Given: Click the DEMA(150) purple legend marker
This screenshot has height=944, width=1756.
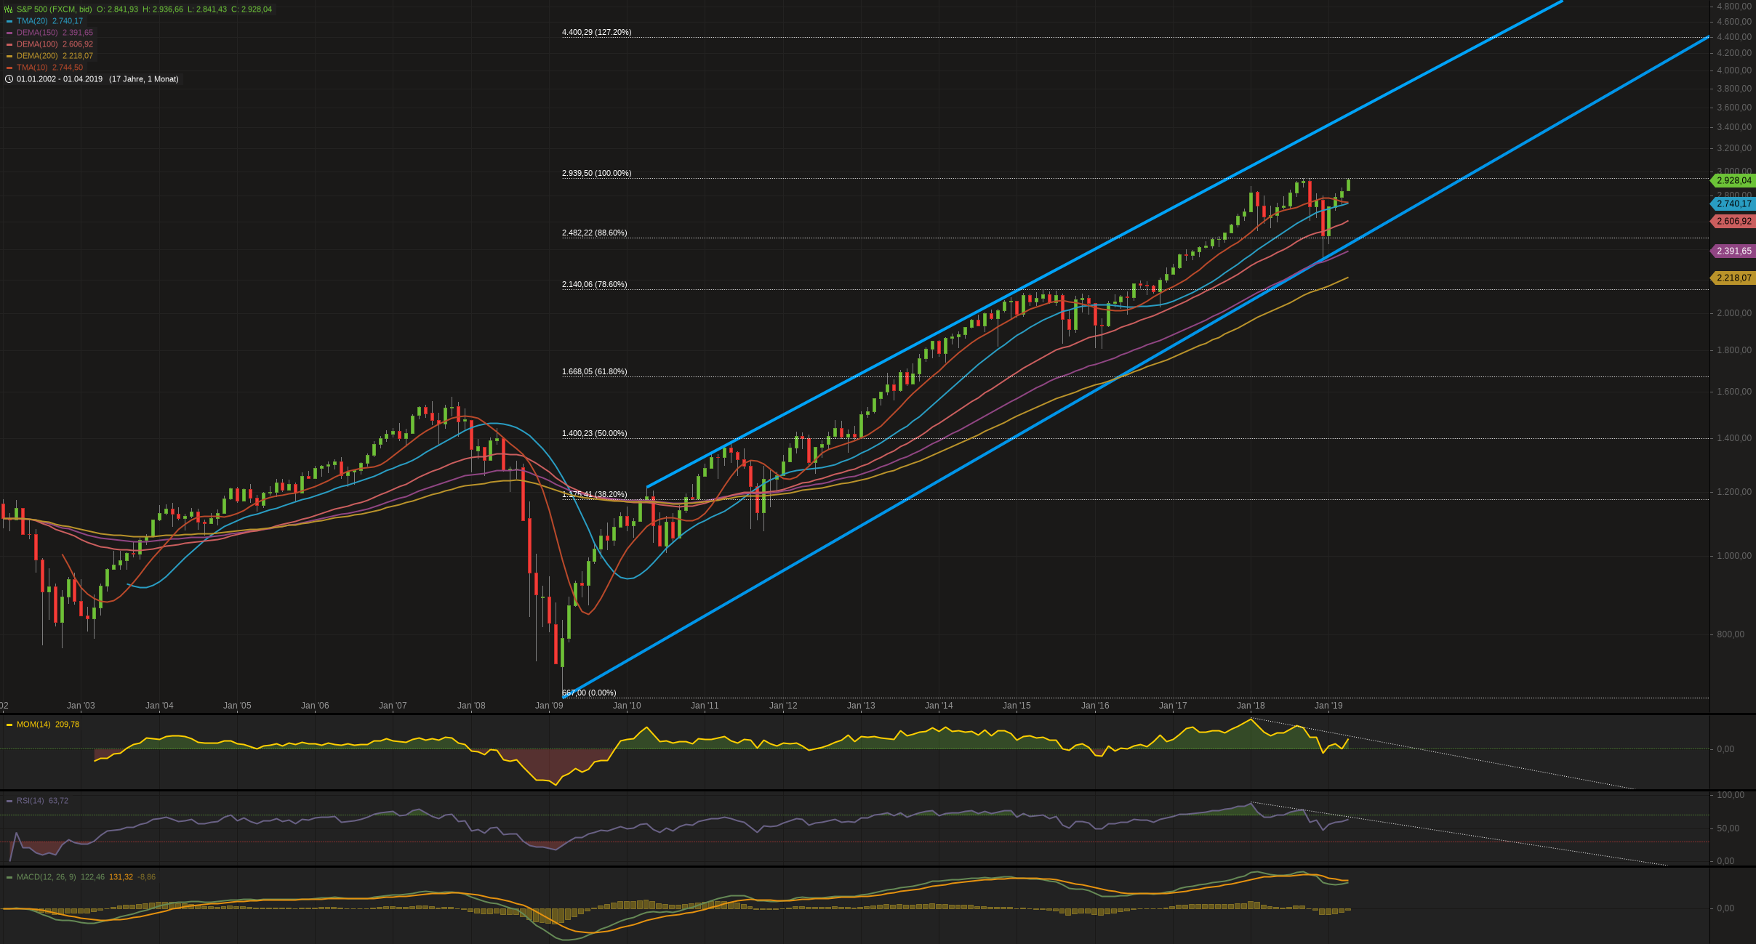Looking at the screenshot, I should coord(9,33).
